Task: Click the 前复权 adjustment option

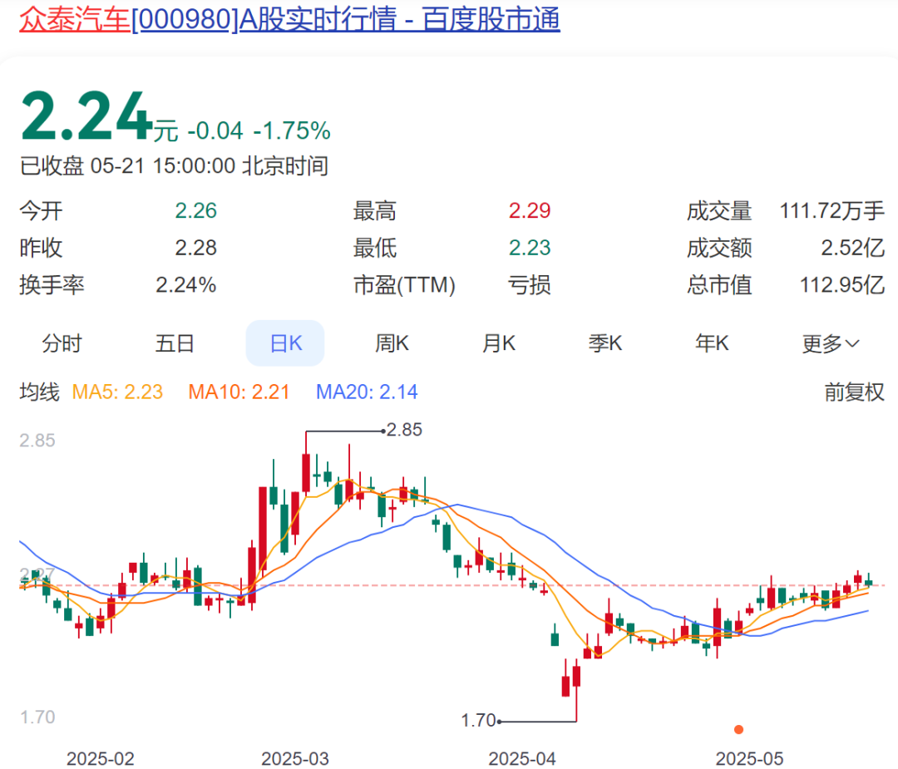Action: [x=855, y=392]
